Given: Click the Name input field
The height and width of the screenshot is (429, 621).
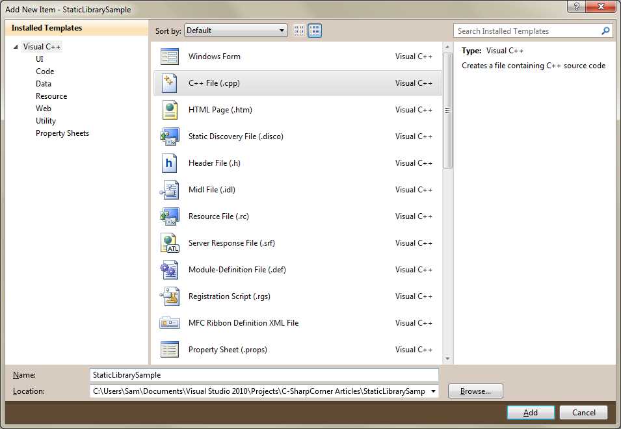Looking at the screenshot, I should [x=264, y=375].
